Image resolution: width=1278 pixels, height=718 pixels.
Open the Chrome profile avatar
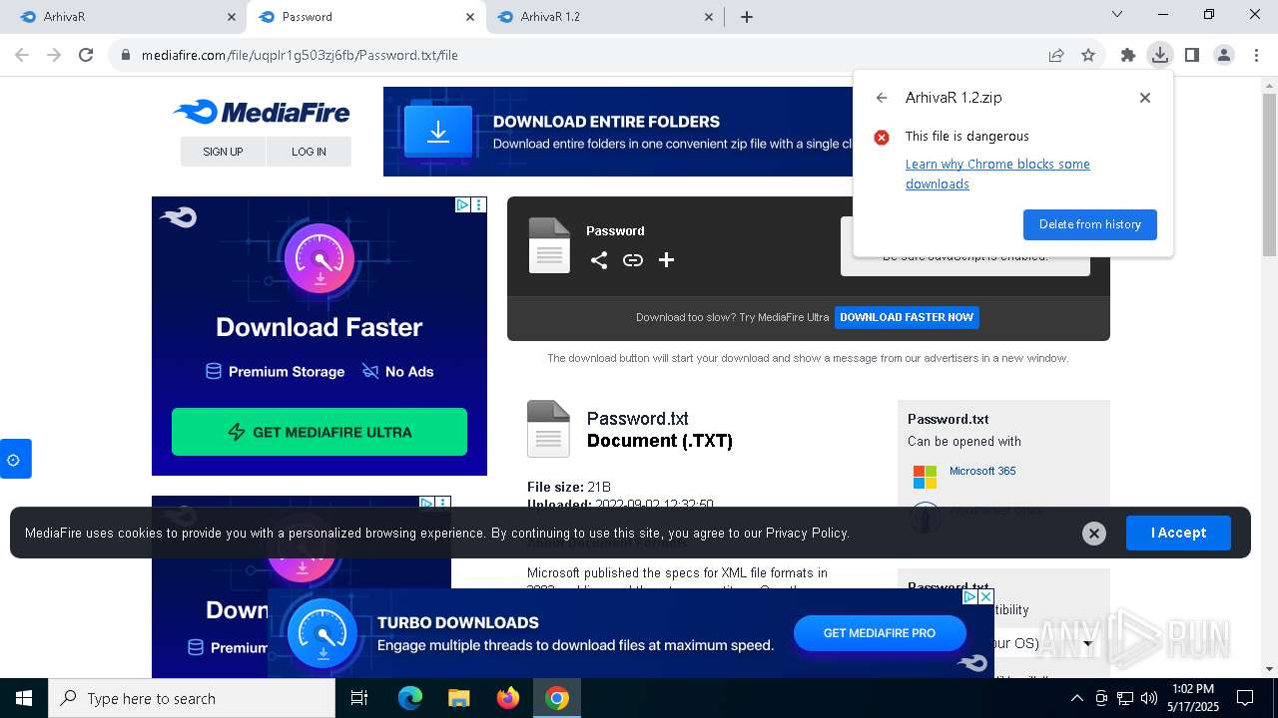click(x=1224, y=55)
